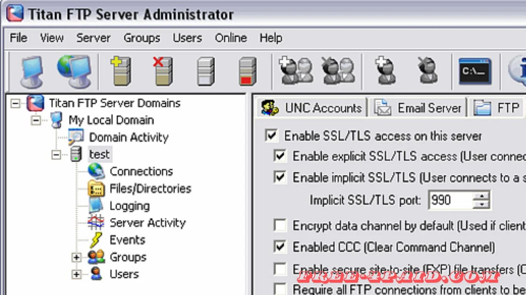Expand the Groups tree node
This screenshot has height=295, width=526.
(x=76, y=257)
